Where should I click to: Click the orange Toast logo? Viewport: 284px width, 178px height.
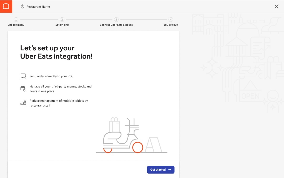click(6, 6)
